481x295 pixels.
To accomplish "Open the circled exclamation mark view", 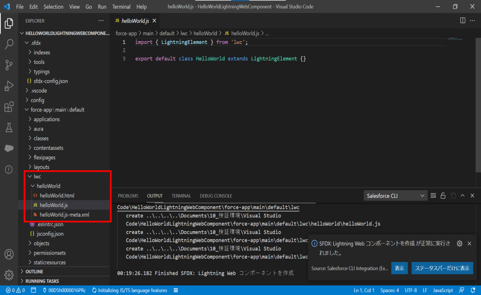I will [x=9, y=169].
